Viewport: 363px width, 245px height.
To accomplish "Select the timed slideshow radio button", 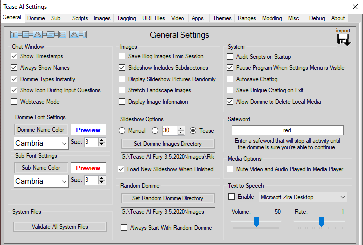I will [x=155, y=131].
